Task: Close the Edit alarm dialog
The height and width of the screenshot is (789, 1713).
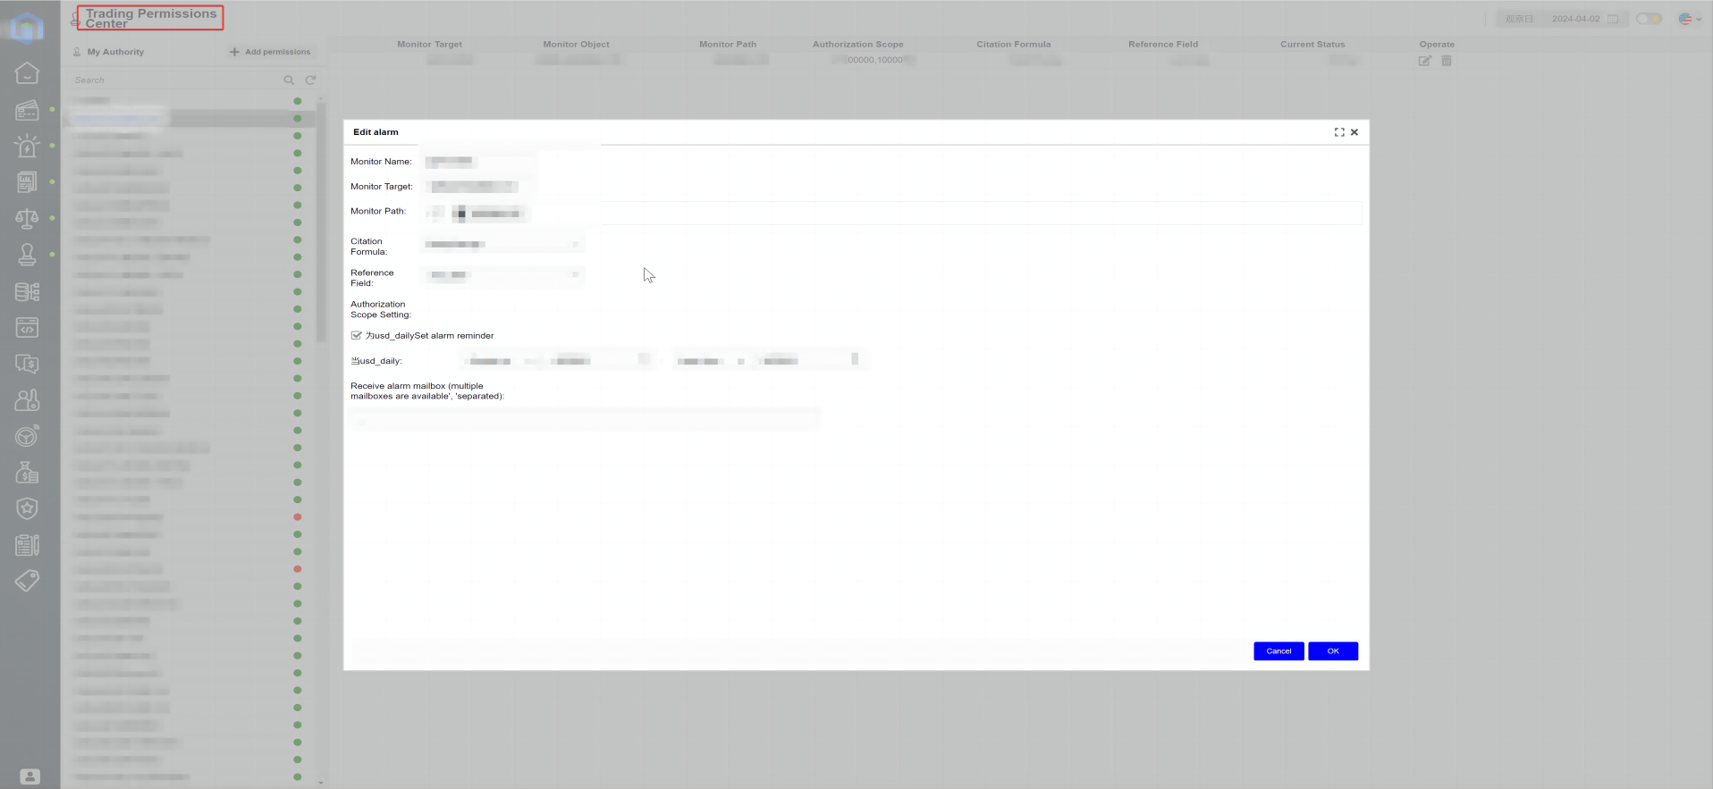Action: pyautogui.click(x=1354, y=132)
